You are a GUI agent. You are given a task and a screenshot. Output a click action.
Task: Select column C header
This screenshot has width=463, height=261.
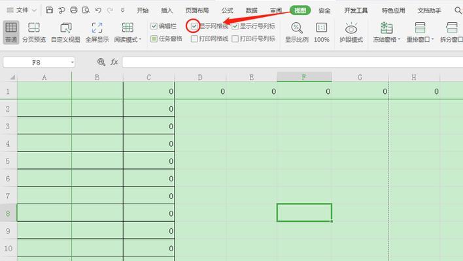(x=149, y=78)
